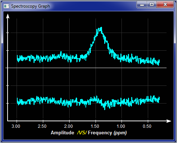The image size is (177, 143).
Task: Click the Frequency (ppm) axis title
Action: coord(107,133)
